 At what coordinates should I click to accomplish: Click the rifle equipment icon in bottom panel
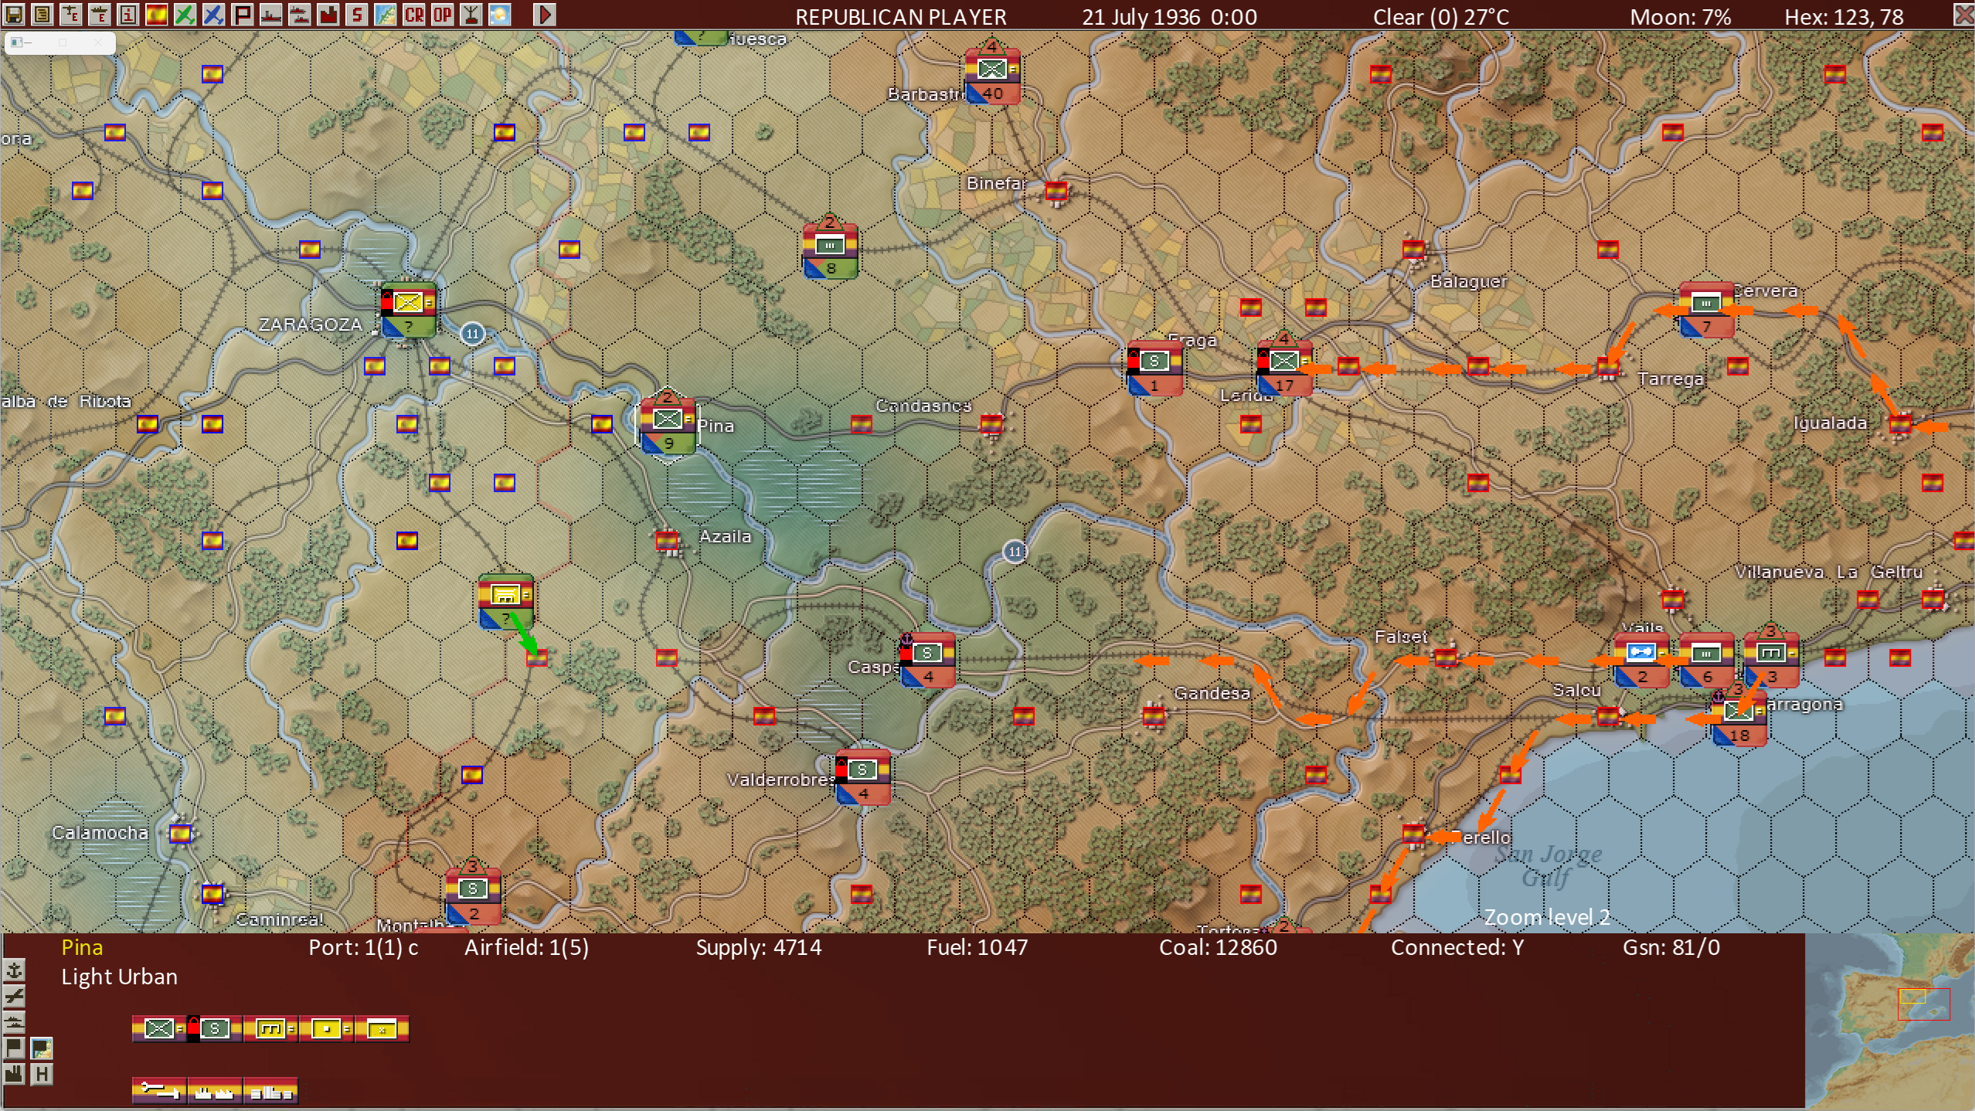click(x=158, y=1091)
